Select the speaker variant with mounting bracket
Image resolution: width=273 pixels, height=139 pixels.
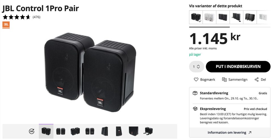[x=236, y=17]
